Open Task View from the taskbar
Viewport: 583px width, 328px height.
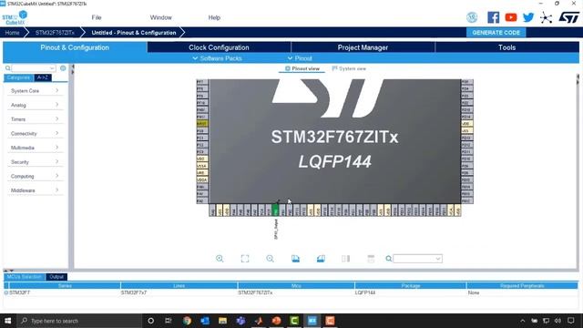[169, 321]
